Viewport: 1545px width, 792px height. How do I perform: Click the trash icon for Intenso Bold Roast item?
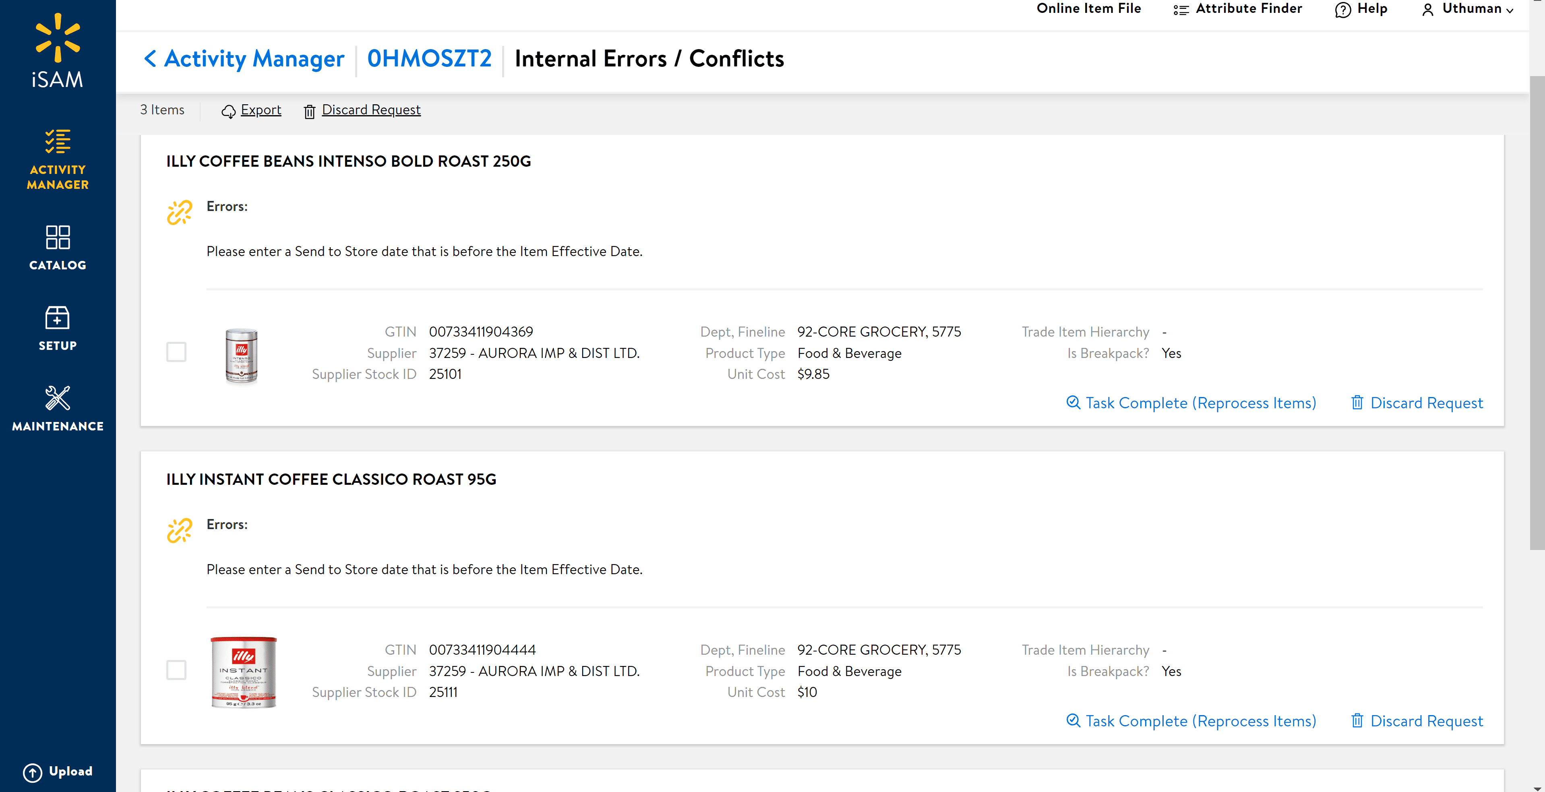[x=1357, y=402]
